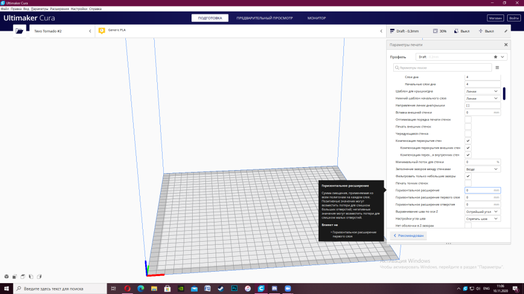Open file with the folder icon
524x294 pixels.
(x=19, y=31)
